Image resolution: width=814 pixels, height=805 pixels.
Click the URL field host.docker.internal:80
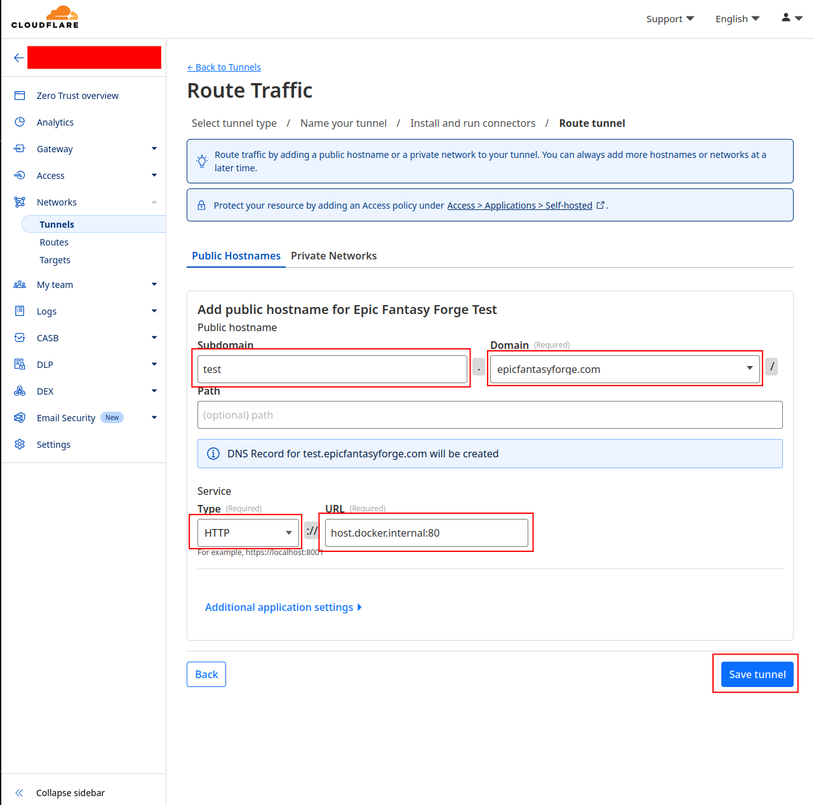point(427,533)
